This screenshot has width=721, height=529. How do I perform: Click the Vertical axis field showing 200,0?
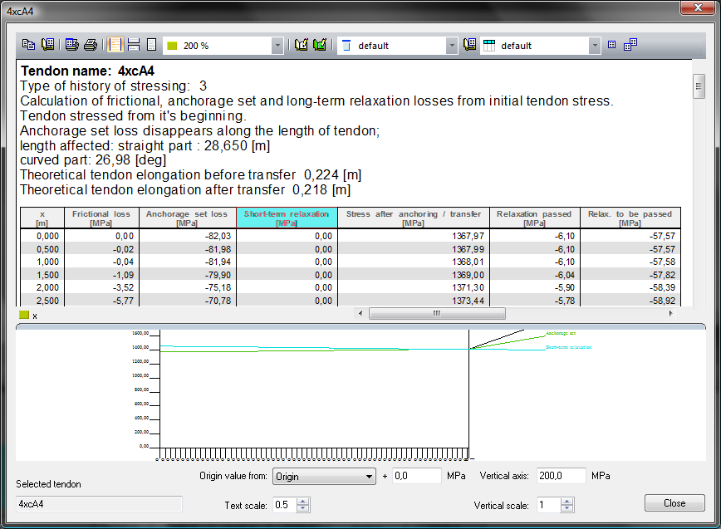coord(561,476)
